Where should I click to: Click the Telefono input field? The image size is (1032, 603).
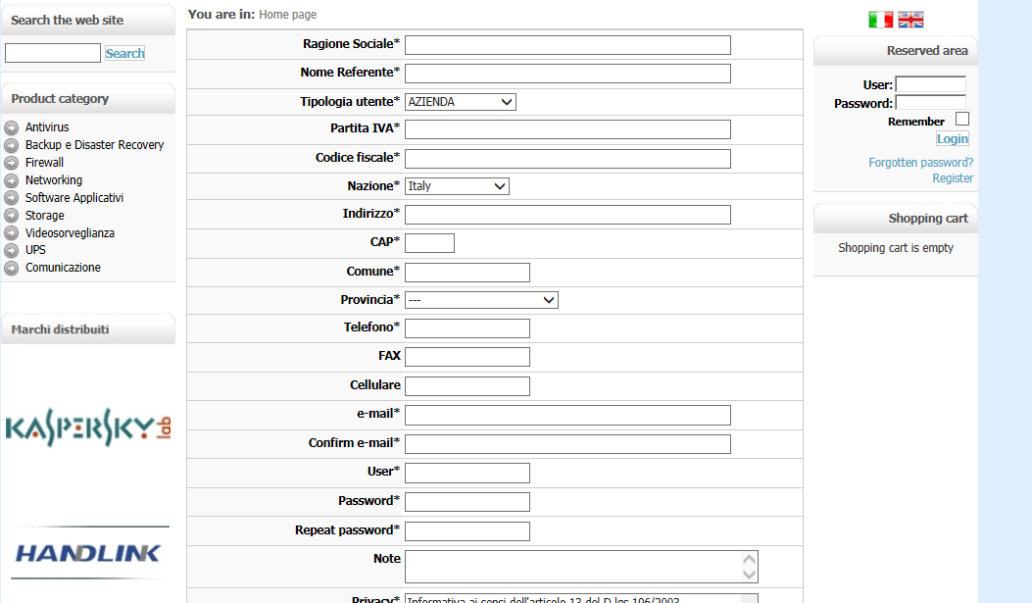(x=467, y=328)
